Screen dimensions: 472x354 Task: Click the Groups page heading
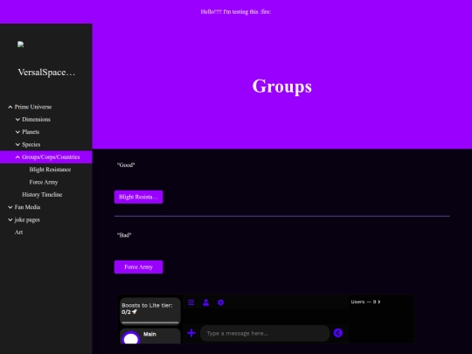click(x=282, y=87)
